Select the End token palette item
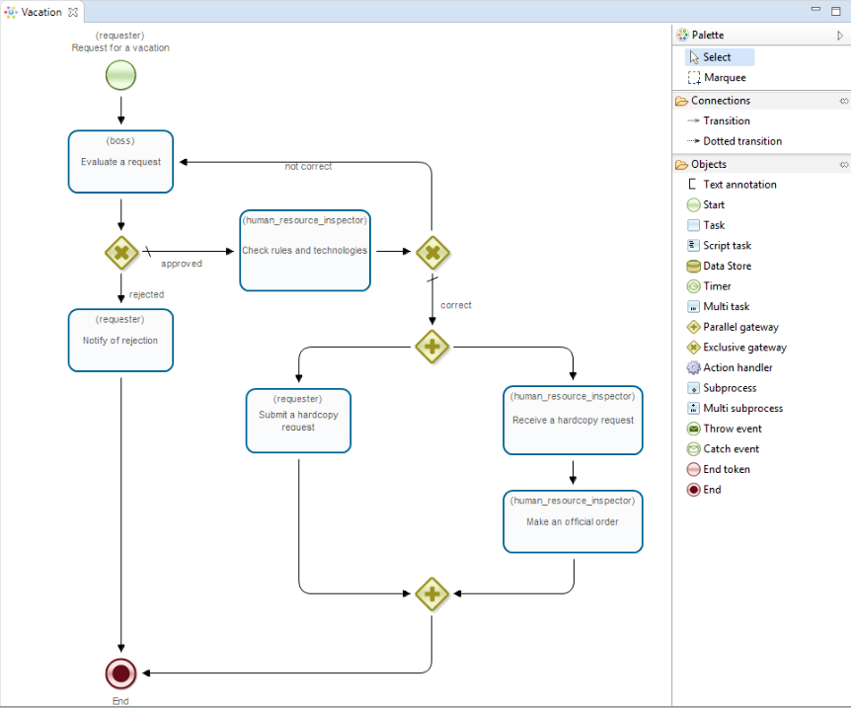Screen dimensions: 851x708 tap(726, 469)
